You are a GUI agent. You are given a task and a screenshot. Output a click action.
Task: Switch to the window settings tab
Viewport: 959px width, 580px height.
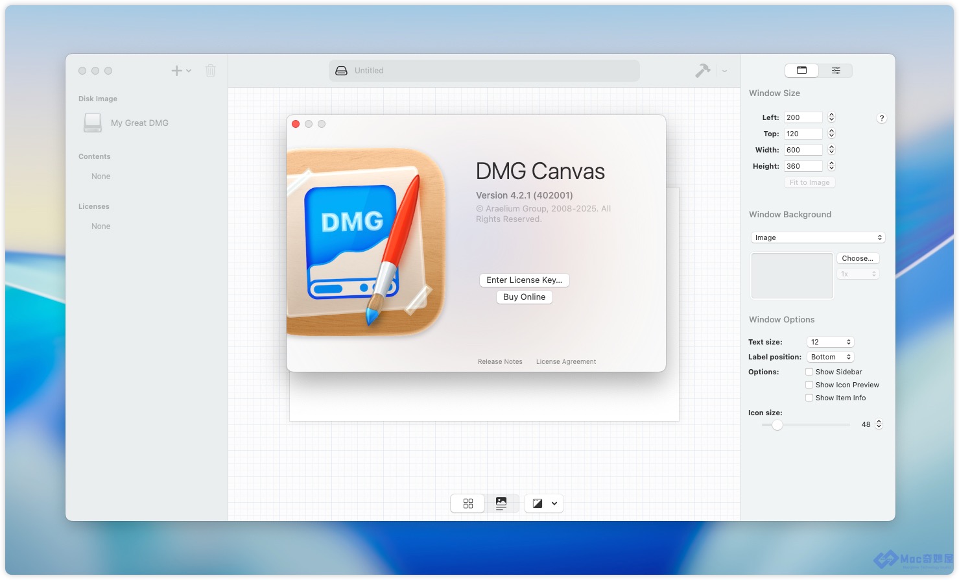point(802,71)
